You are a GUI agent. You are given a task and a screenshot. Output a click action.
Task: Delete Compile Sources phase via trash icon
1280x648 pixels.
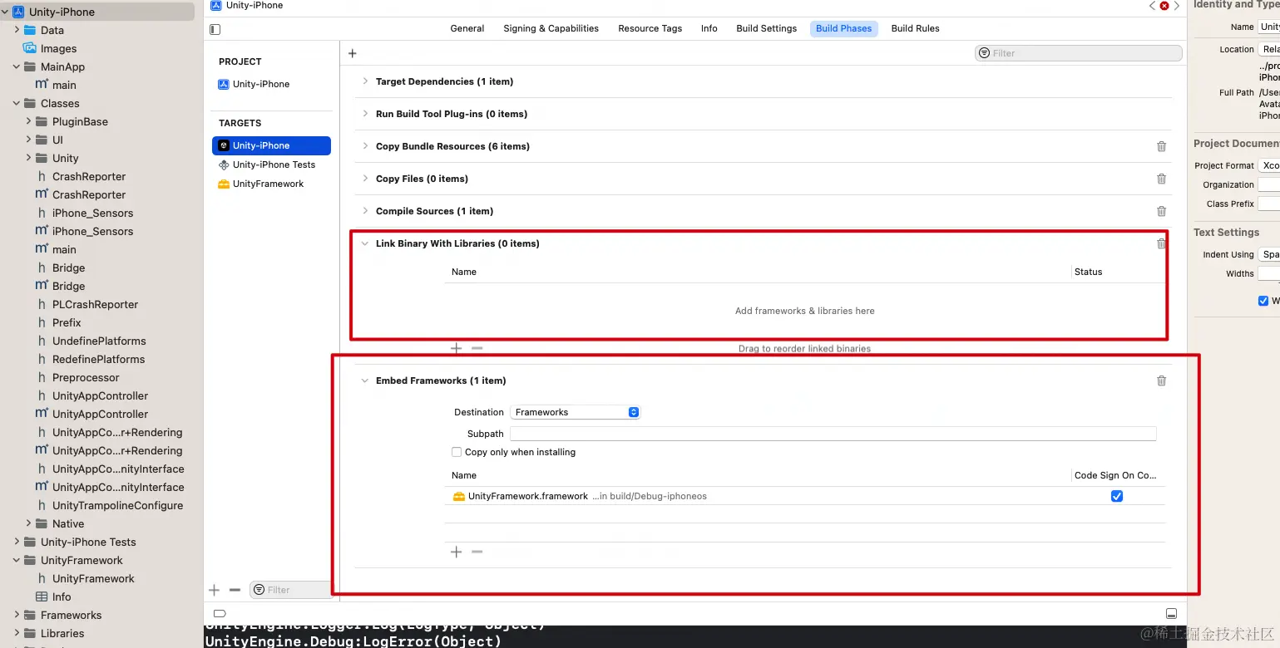[x=1161, y=211]
